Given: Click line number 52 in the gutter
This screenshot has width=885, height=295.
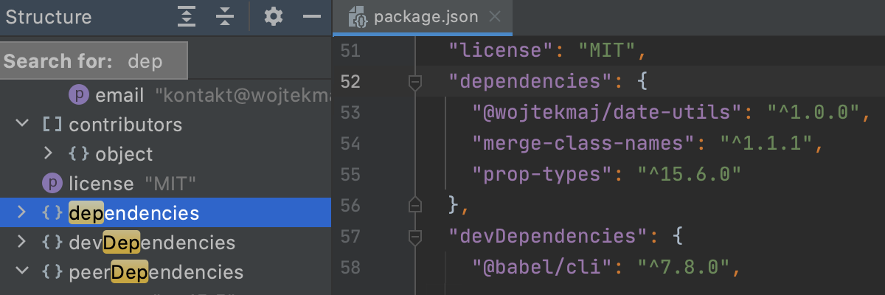Looking at the screenshot, I should 351,81.
